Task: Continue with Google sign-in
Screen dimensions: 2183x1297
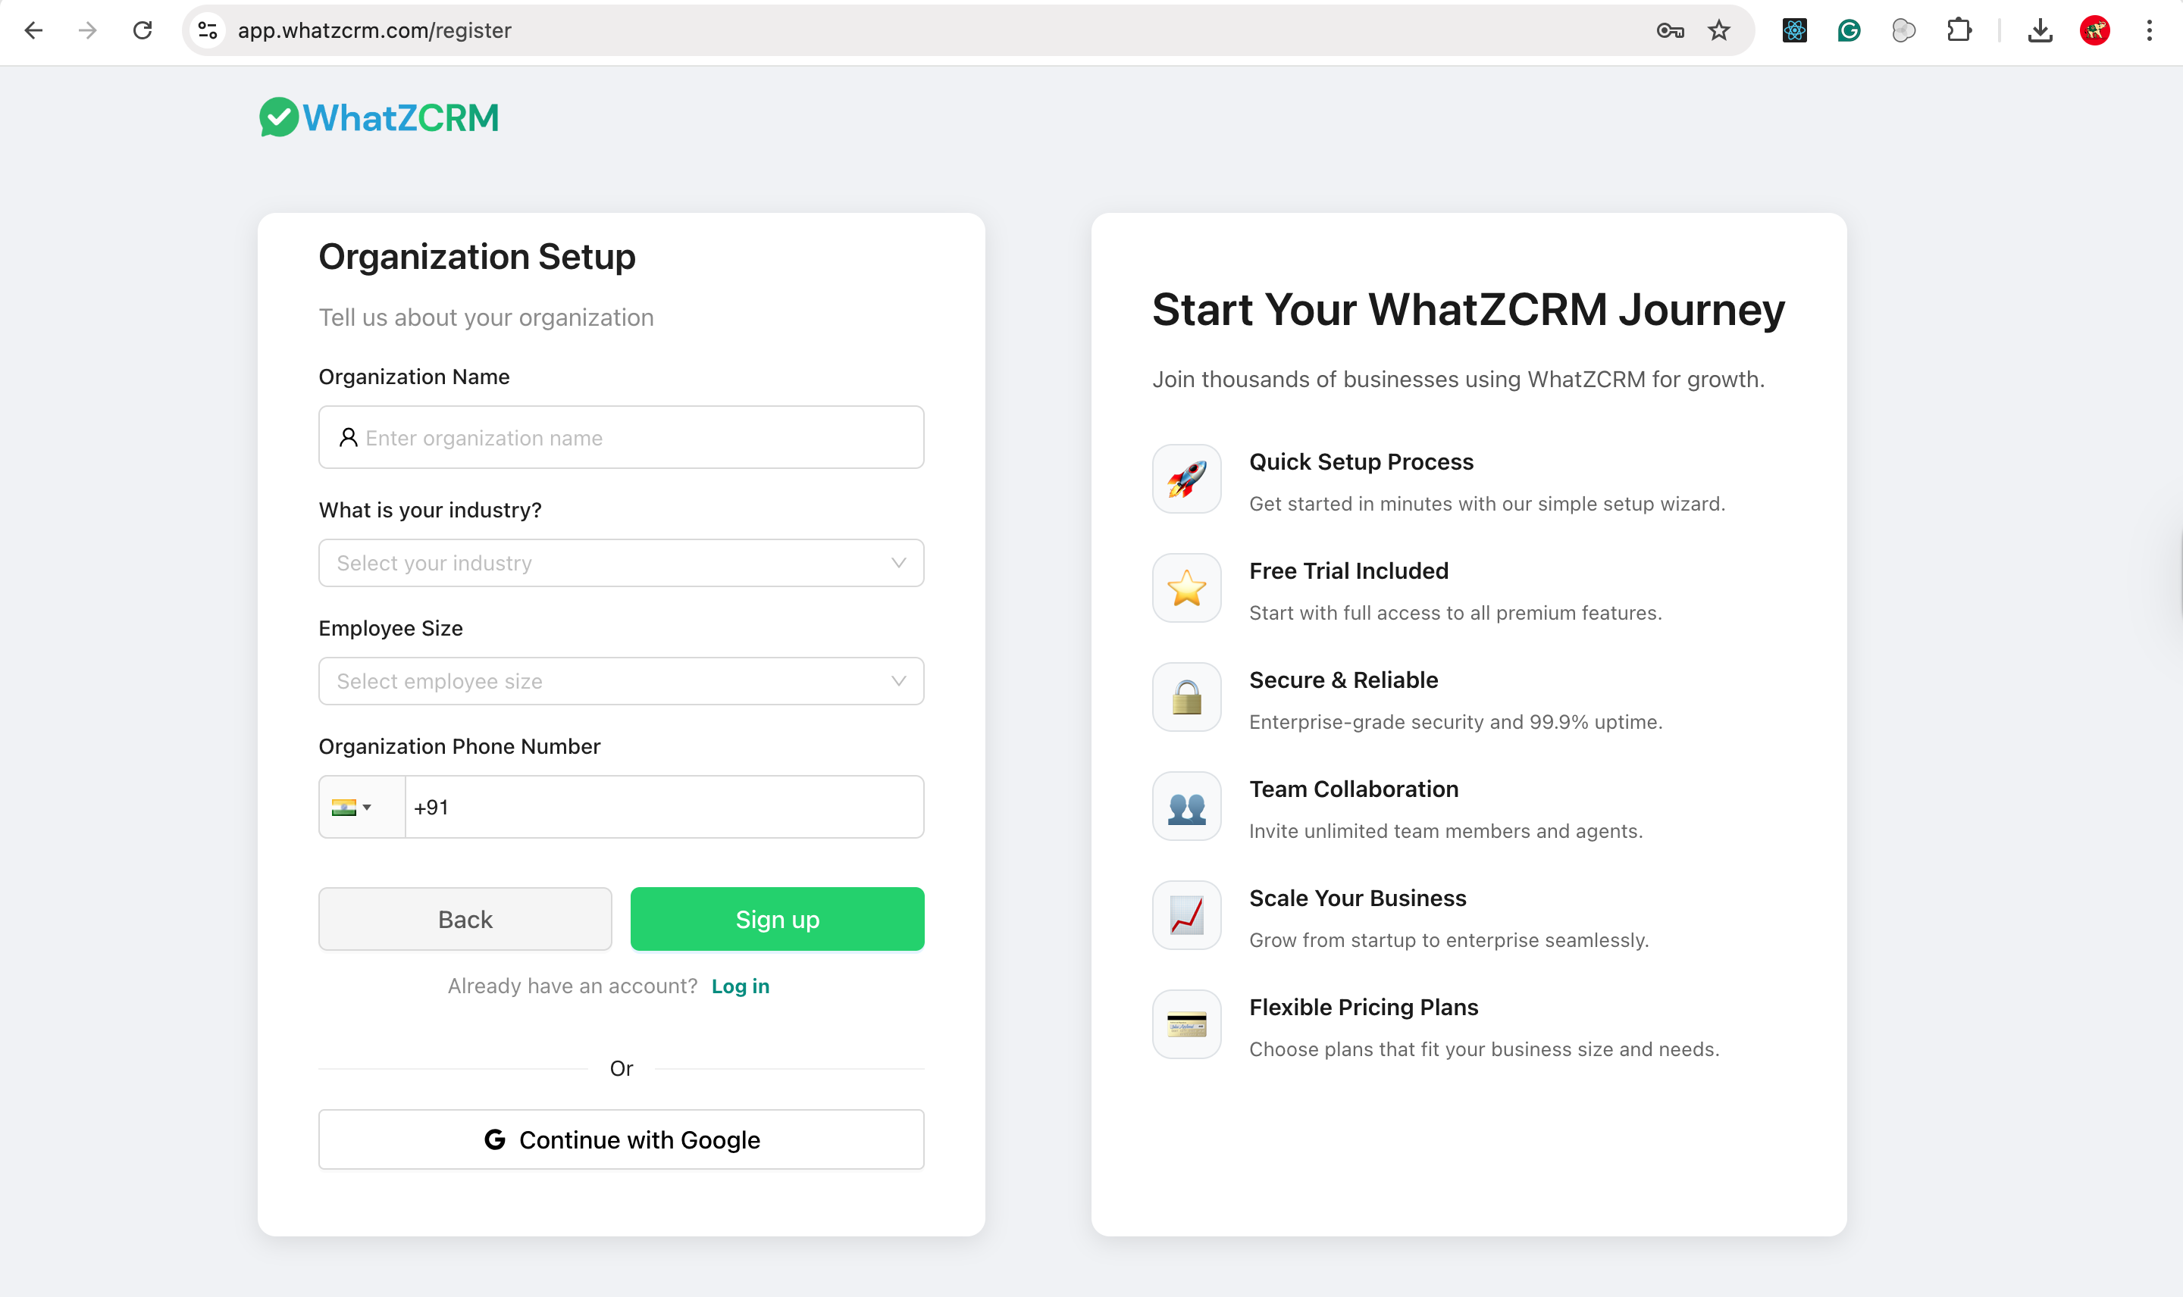Action: tap(621, 1139)
